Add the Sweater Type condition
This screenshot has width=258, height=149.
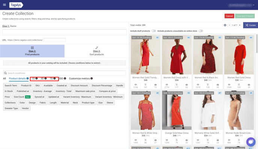pos(11,108)
